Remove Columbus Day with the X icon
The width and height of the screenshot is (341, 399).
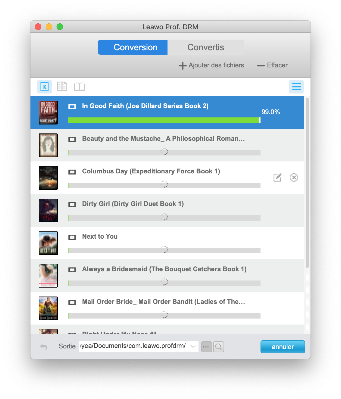click(x=294, y=177)
